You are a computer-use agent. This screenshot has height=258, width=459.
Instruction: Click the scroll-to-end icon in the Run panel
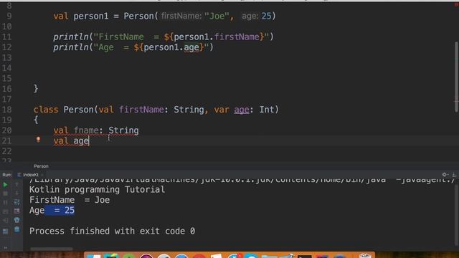coord(16,211)
